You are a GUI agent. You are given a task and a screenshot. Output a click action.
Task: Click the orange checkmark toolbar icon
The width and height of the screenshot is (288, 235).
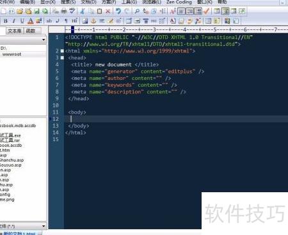pyautogui.click(x=206, y=11)
